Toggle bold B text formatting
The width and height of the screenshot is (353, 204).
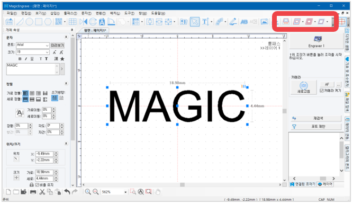point(20,59)
